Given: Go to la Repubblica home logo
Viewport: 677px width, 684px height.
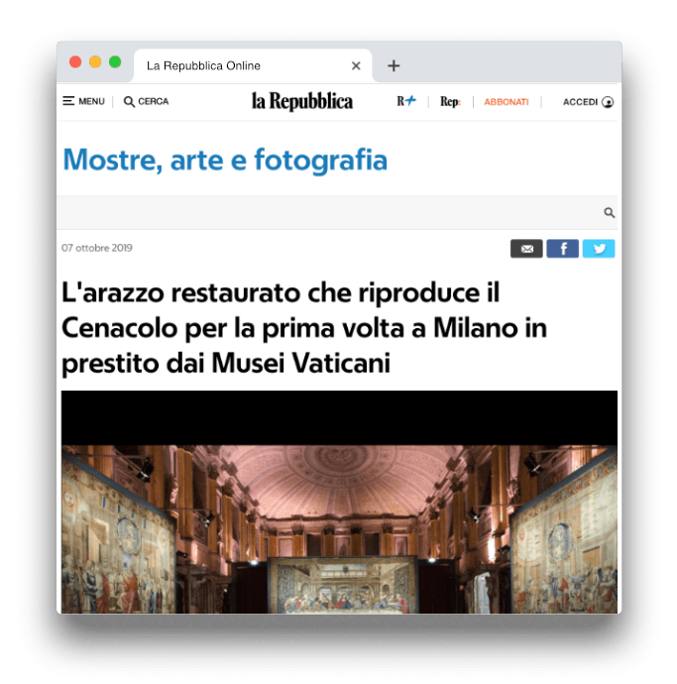Looking at the screenshot, I should [302, 101].
